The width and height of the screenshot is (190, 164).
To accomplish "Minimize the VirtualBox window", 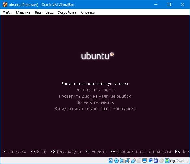I will (156, 5).
